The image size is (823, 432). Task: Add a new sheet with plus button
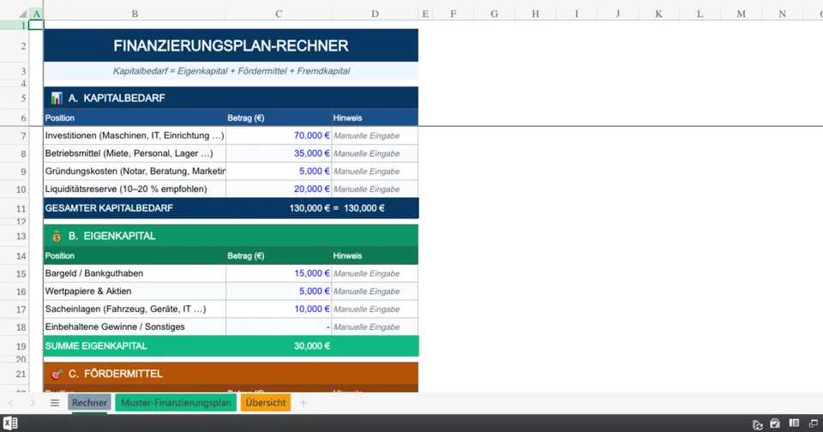coord(303,403)
